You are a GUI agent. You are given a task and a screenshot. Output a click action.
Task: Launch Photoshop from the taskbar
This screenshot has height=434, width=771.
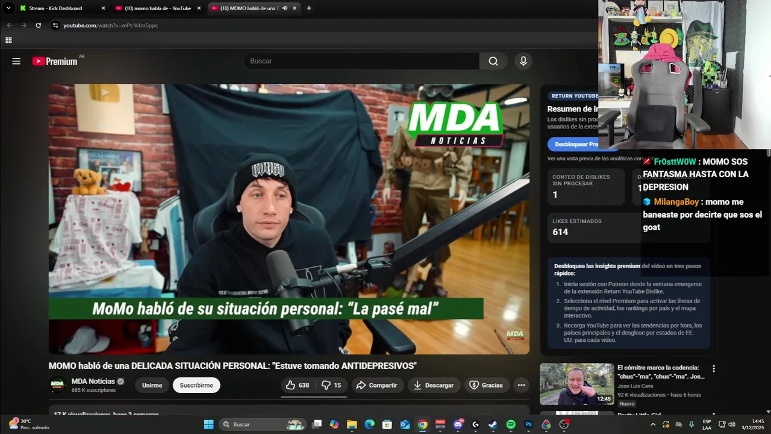pyautogui.click(x=528, y=424)
